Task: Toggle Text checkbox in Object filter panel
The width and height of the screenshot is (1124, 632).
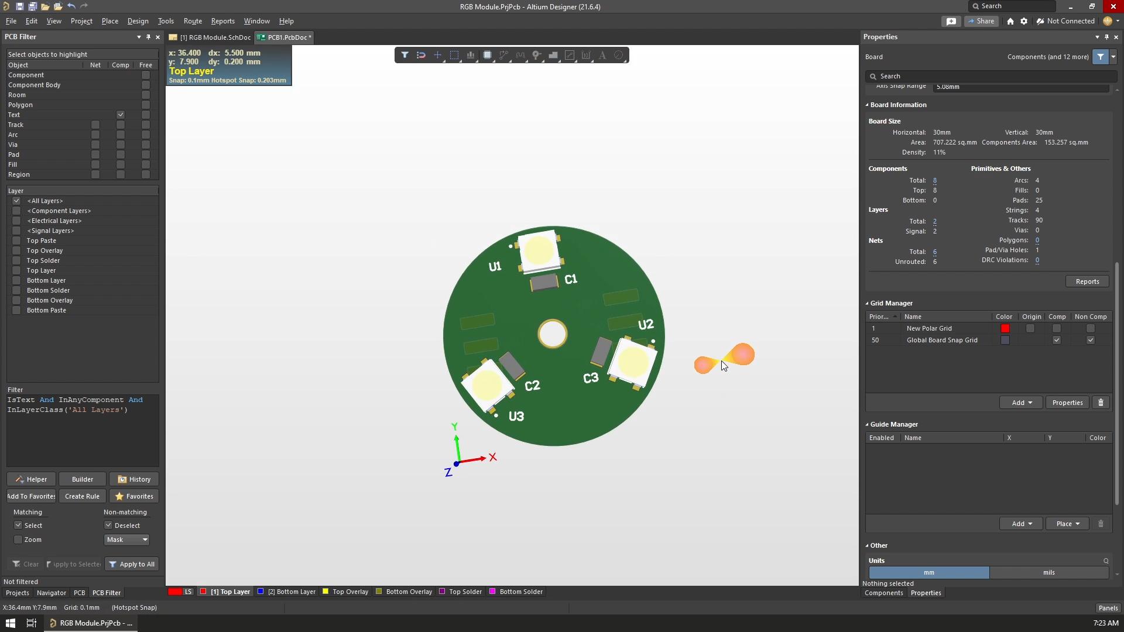Action: (121, 114)
